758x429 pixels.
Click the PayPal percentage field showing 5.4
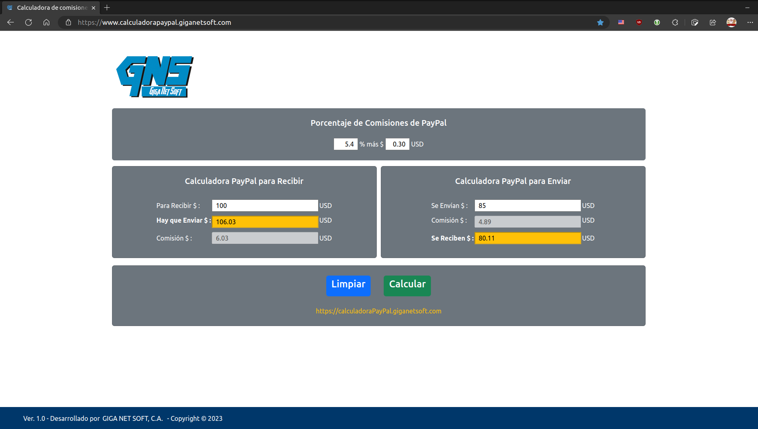[x=345, y=144]
